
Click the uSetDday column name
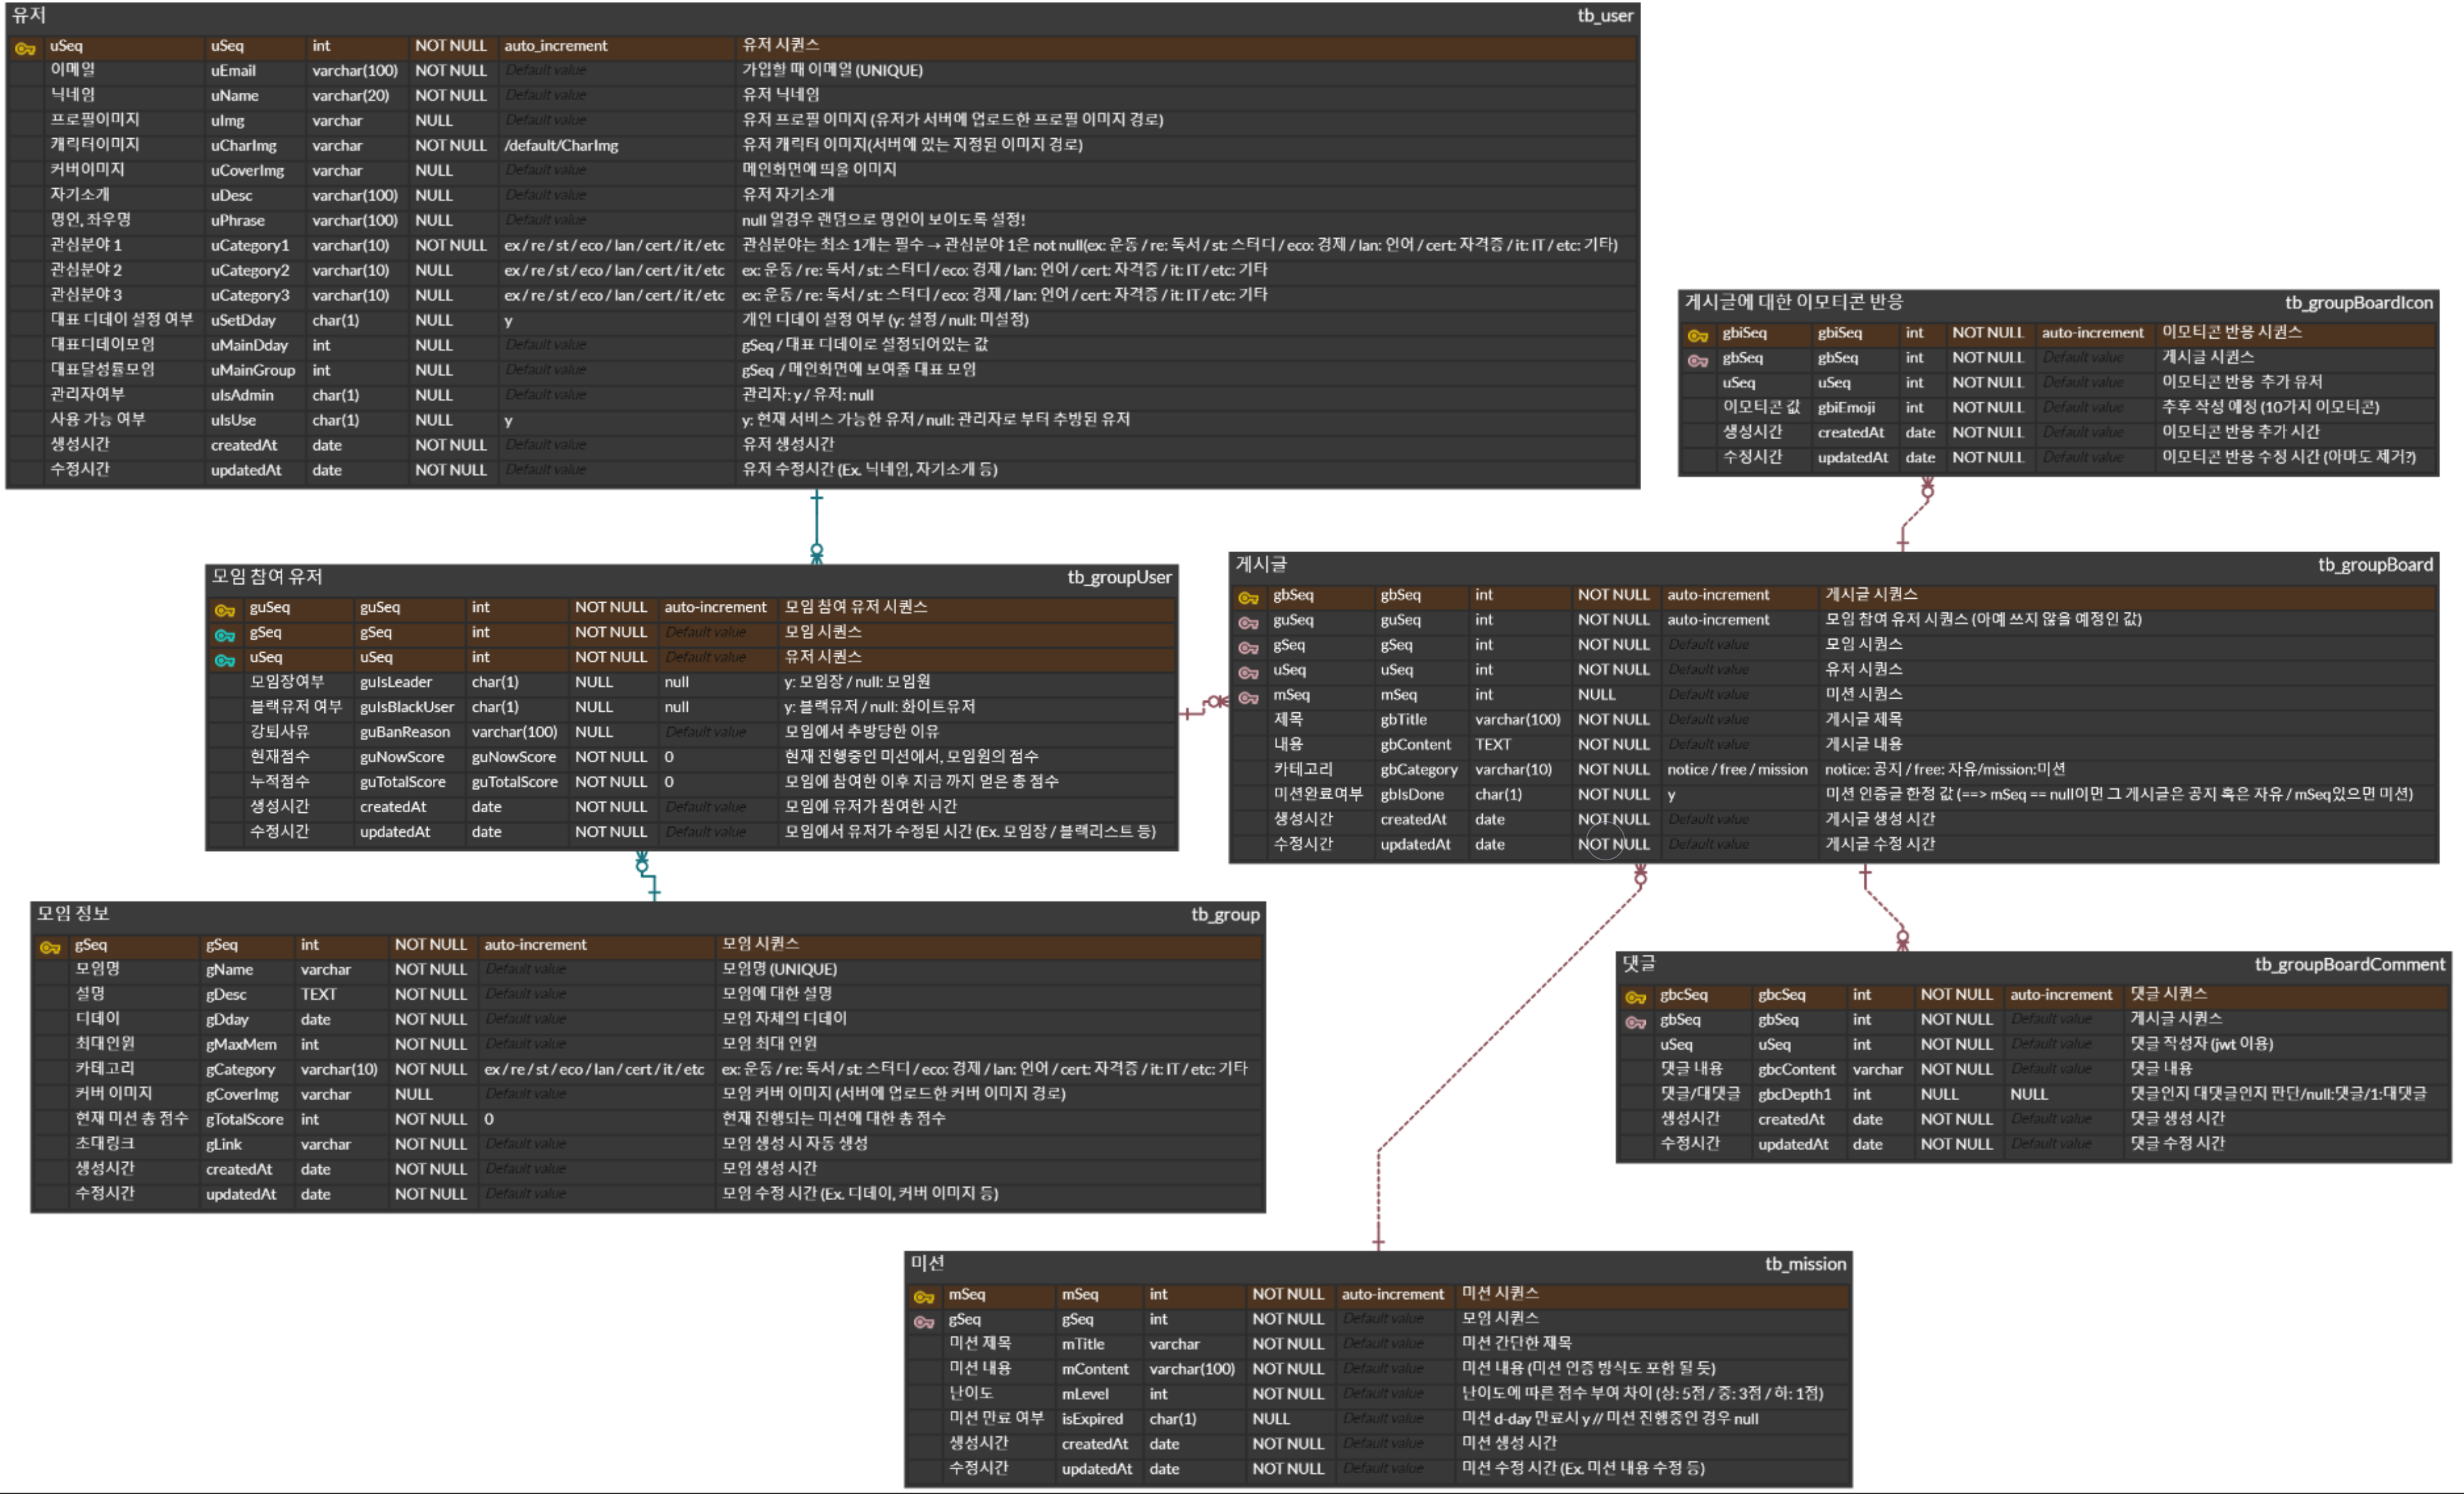[242, 321]
